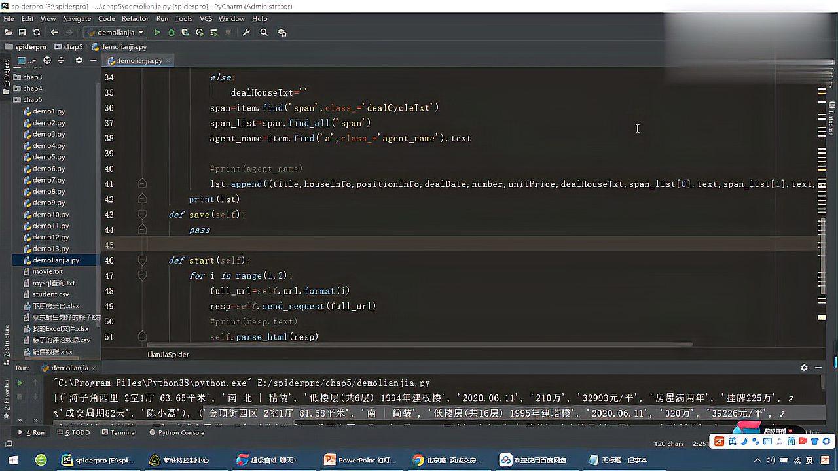838x471 pixels.
Task: Open the demolianjia run configurations dropdown
Action: click(x=140, y=32)
